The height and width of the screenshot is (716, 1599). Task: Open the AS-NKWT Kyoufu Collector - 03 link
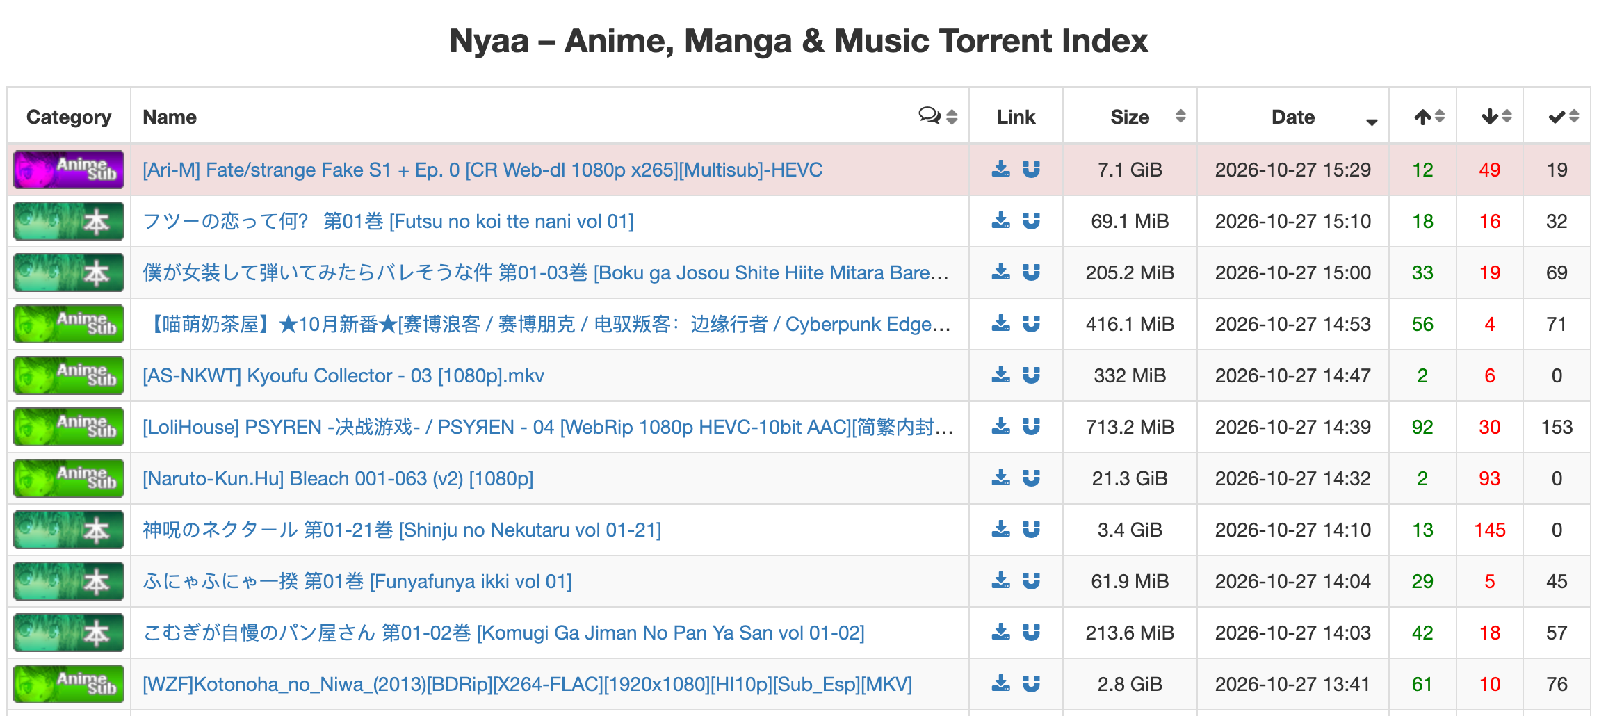[343, 375]
